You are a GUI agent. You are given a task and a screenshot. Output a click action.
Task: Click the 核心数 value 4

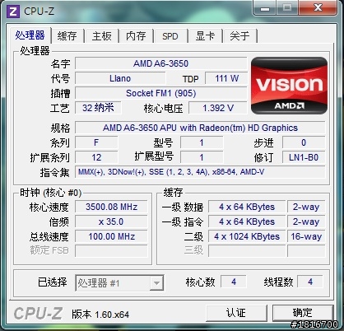click(x=234, y=282)
